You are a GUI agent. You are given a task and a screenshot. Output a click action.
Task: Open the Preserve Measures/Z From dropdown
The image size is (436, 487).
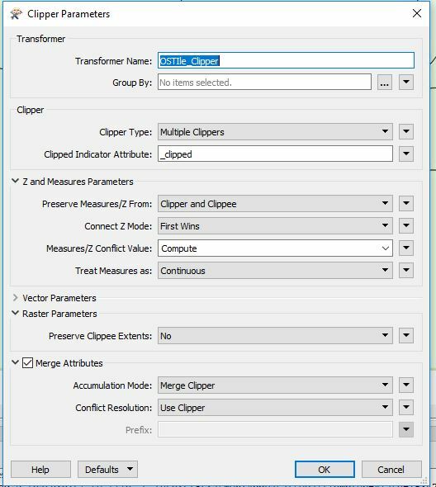(275, 204)
